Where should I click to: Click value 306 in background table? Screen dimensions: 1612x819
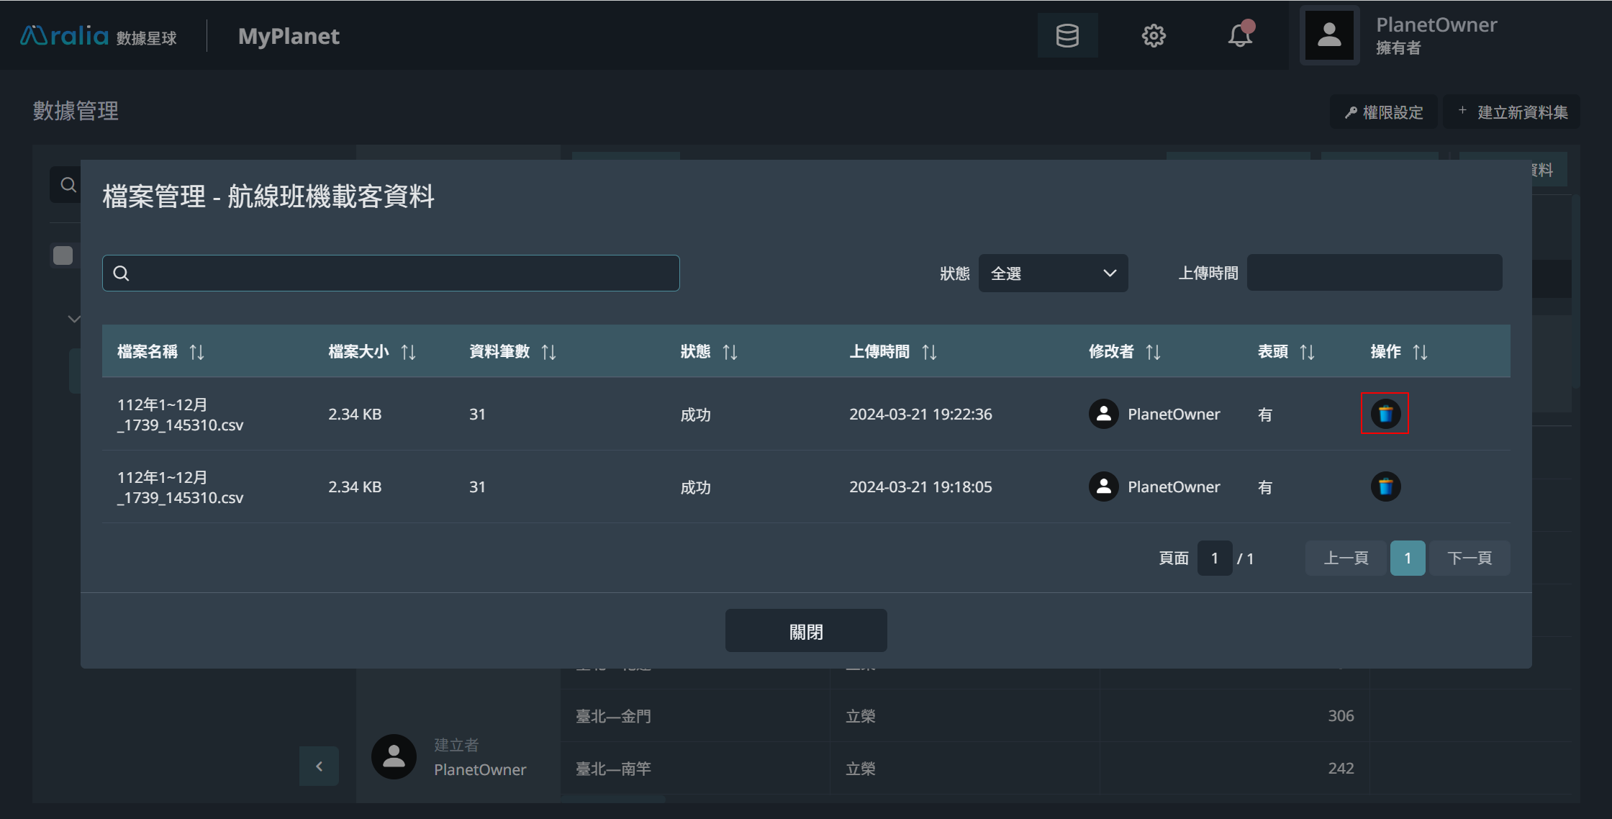click(x=1341, y=715)
